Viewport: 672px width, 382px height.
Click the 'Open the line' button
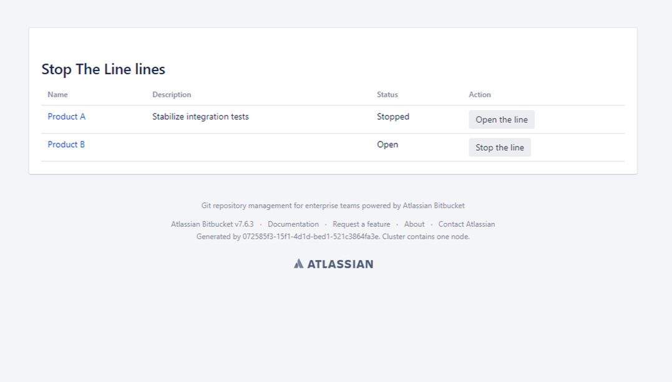(x=501, y=120)
